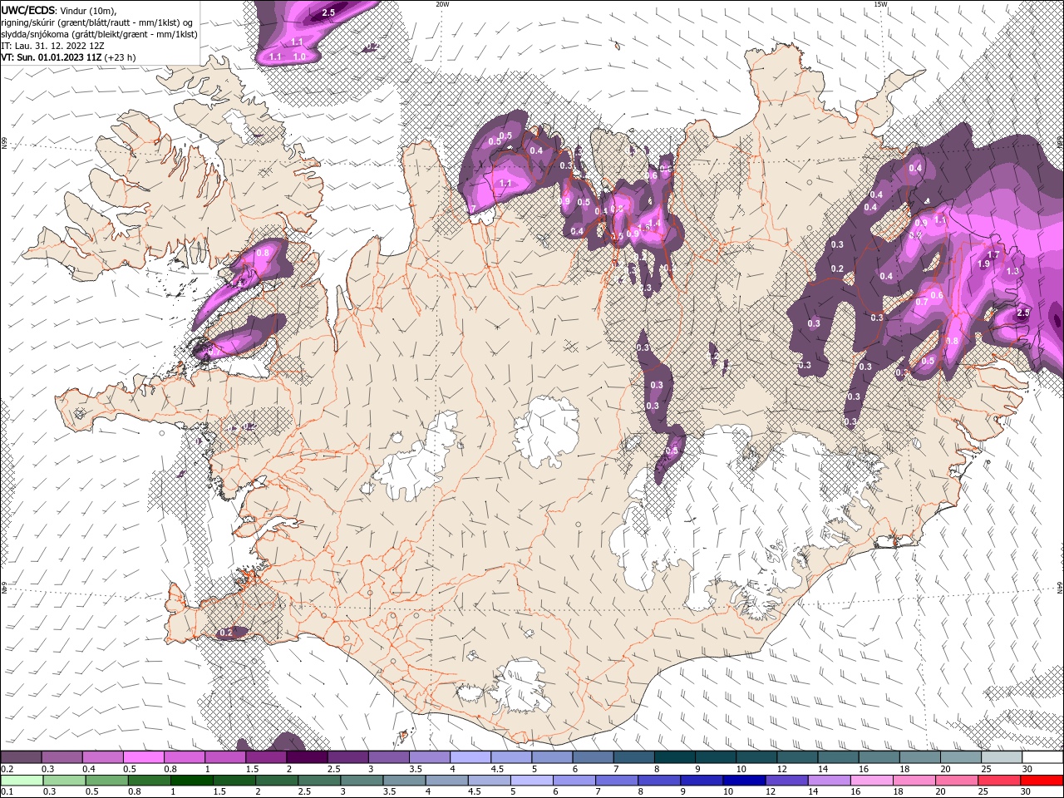Click the '0.1' label under the lower legend
1064x798 pixels.
7,792
